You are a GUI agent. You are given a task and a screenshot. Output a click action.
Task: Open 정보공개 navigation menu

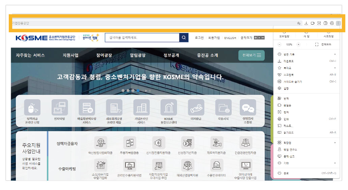171,55
